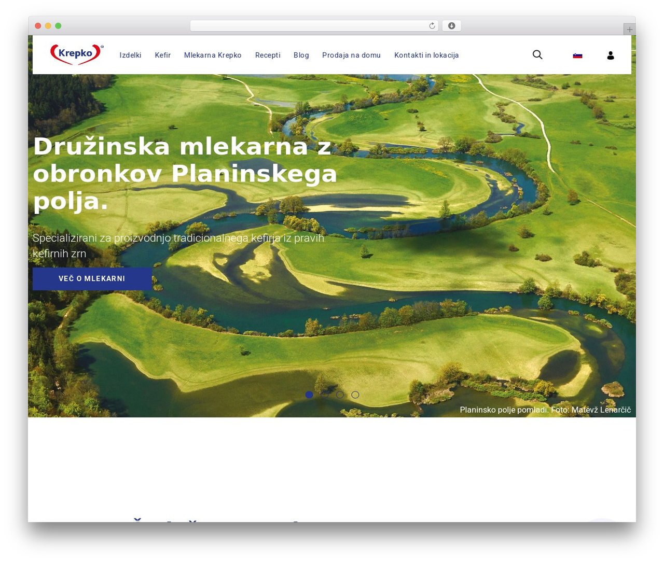Open the Izdelki menu item

coord(130,55)
